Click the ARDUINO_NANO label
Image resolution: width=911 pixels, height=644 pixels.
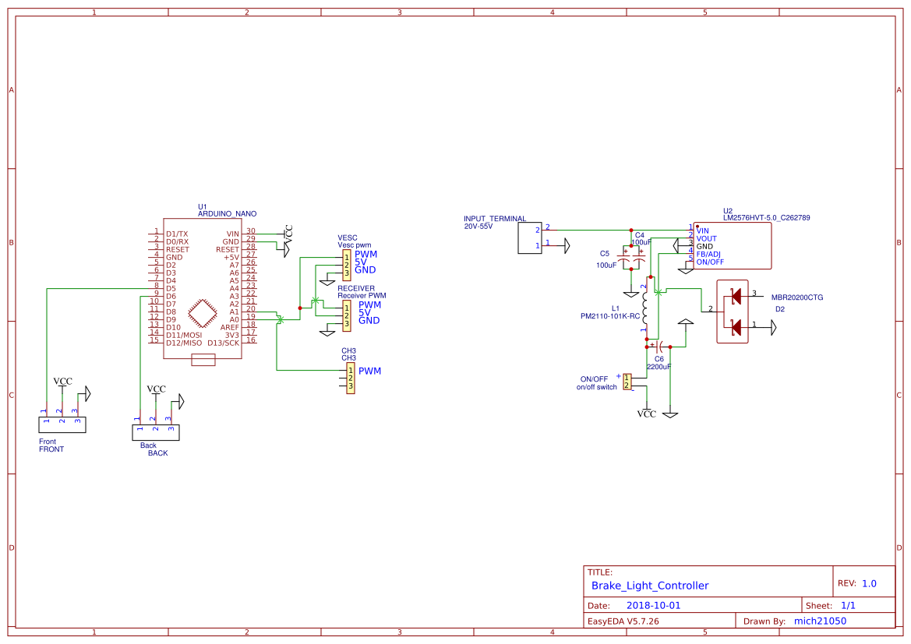tap(228, 213)
